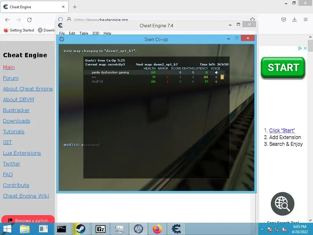
Task: Open the Bugtracker link
Action: [x=17, y=110]
